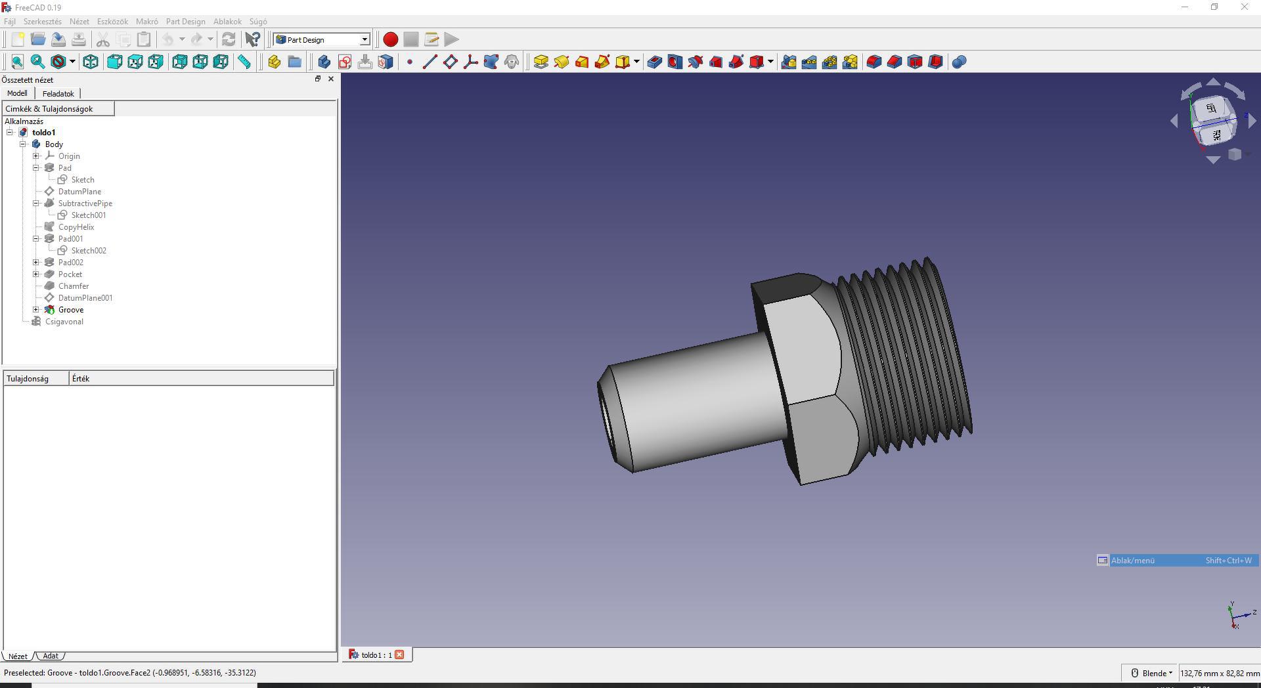Select the Groove tool in toolbar
This screenshot has width=1261, height=688.
point(696,62)
